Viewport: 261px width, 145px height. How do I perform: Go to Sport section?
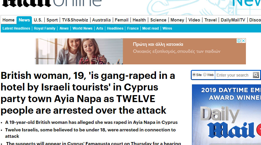[52, 20]
